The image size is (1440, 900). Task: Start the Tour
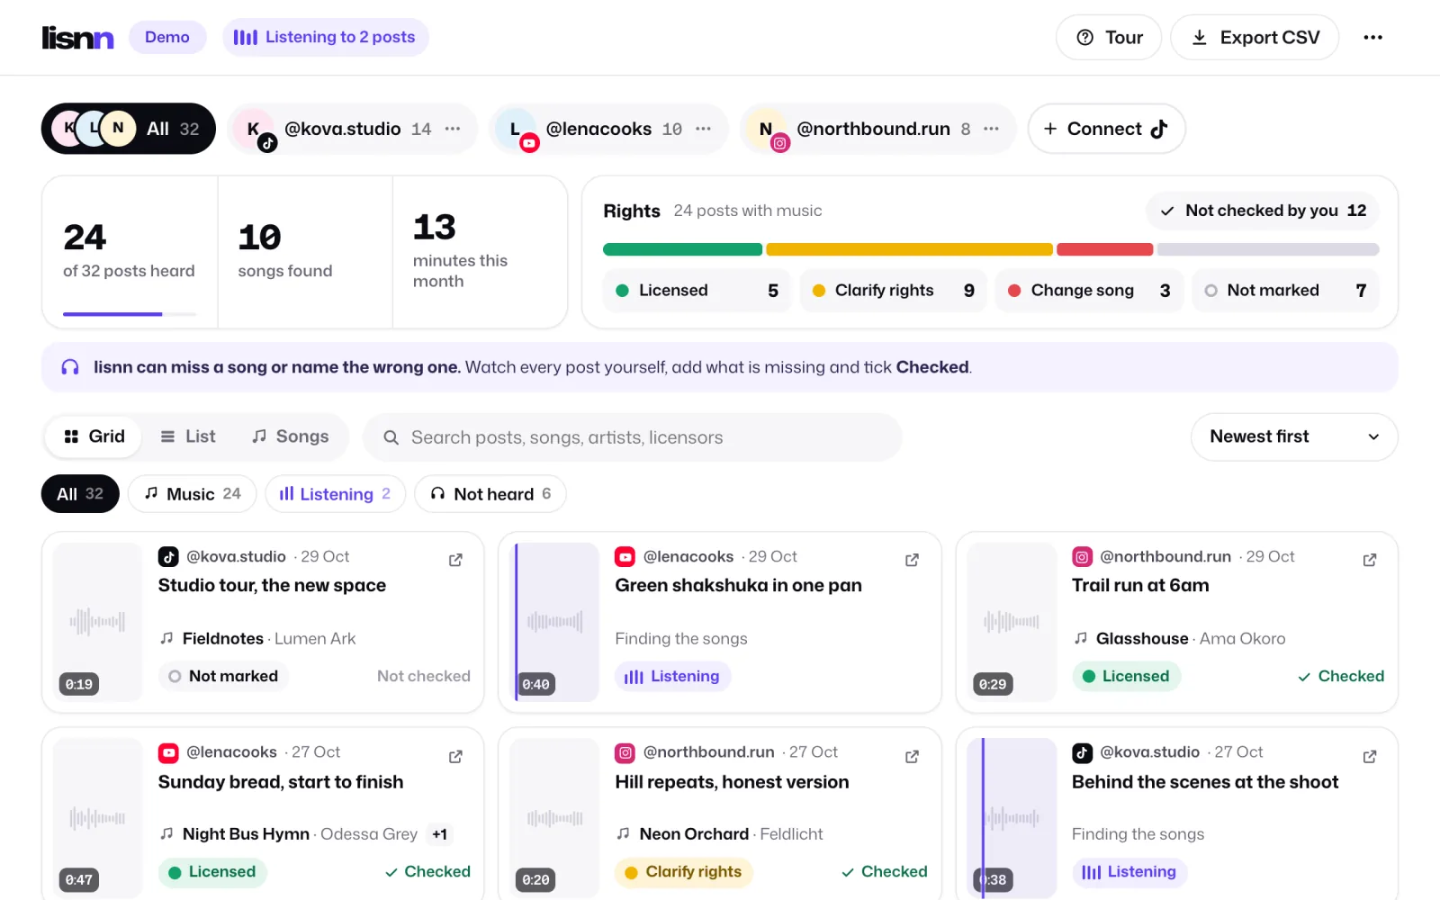pos(1109,38)
